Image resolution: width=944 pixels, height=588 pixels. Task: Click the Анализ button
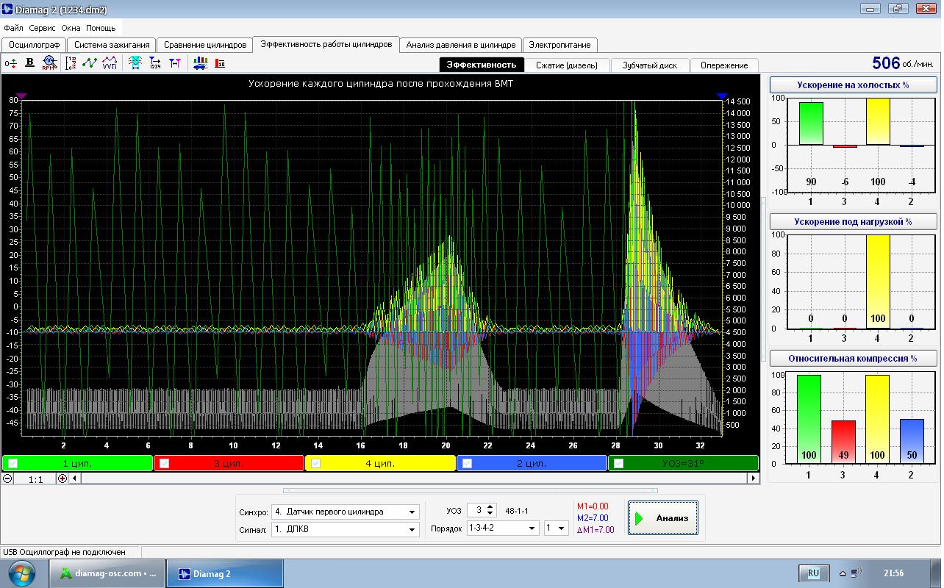[x=663, y=518]
